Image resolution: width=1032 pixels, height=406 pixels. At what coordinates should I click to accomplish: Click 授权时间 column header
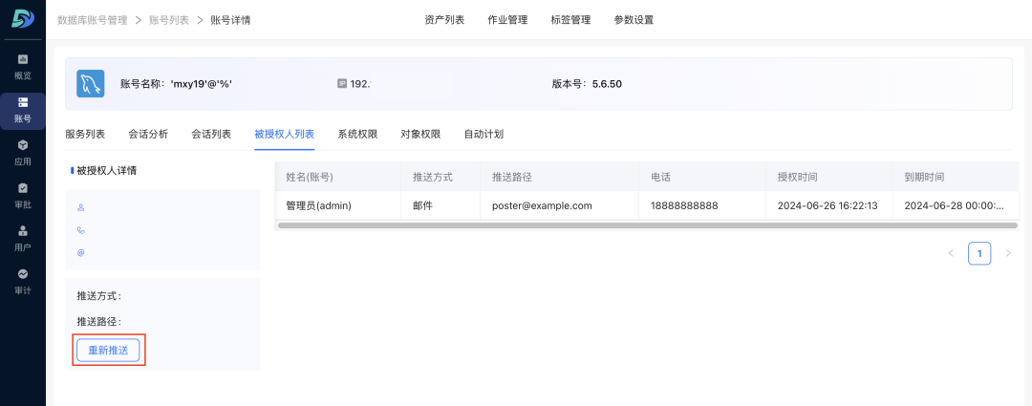829,177
